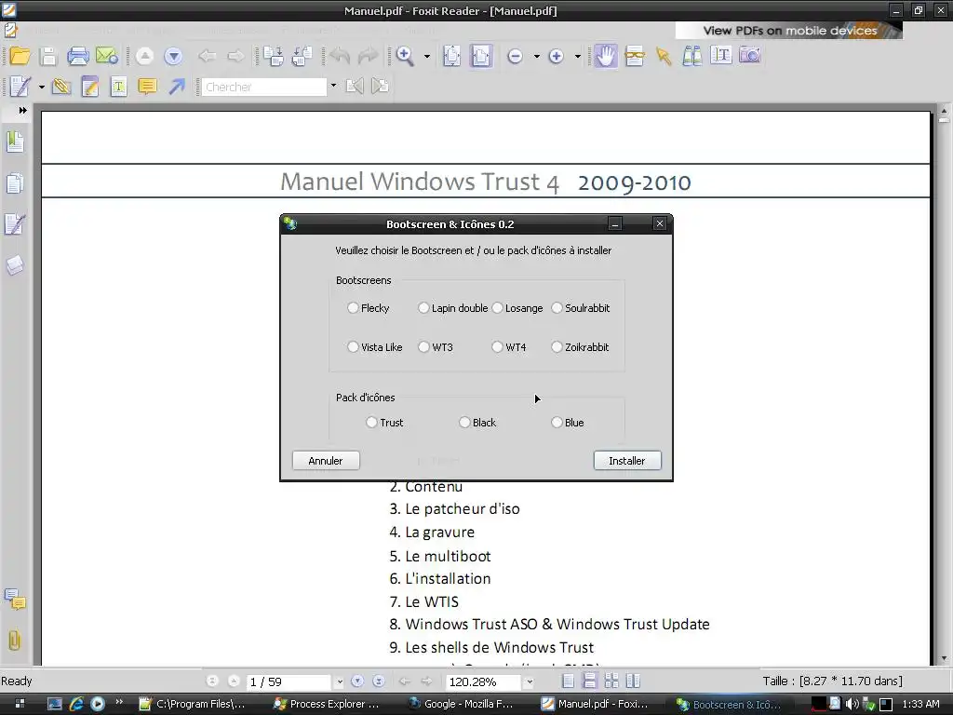Click the volume speaker tray icon
This screenshot has height=715, width=953.
(x=852, y=704)
